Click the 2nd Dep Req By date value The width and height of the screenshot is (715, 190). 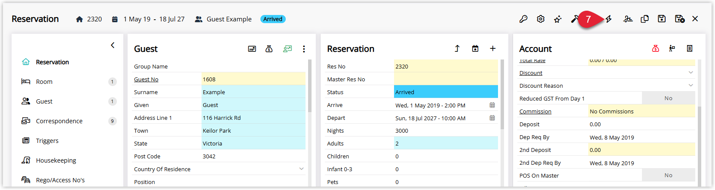point(612,163)
